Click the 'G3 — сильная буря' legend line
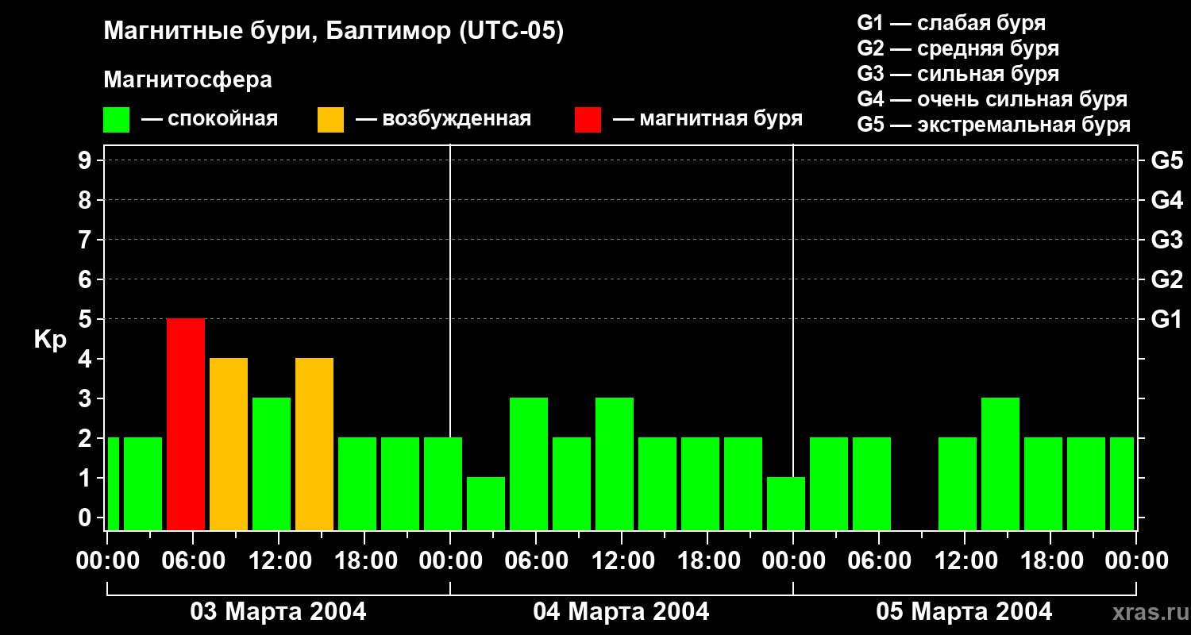Image resolution: width=1191 pixels, height=635 pixels. click(958, 74)
